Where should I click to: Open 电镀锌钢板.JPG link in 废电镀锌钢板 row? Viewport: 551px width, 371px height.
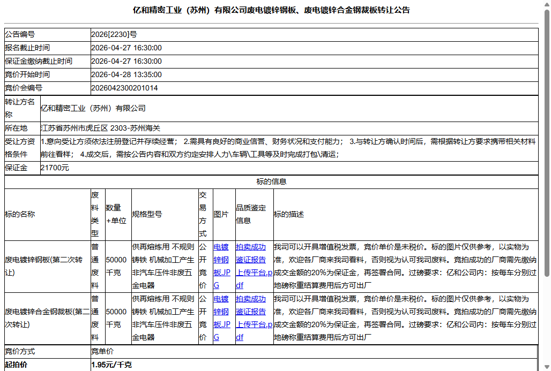coord(222,266)
